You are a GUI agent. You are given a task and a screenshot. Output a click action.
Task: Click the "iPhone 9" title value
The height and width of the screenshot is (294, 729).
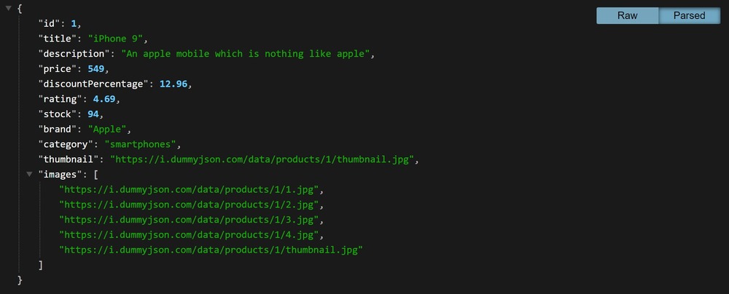(116, 39)
